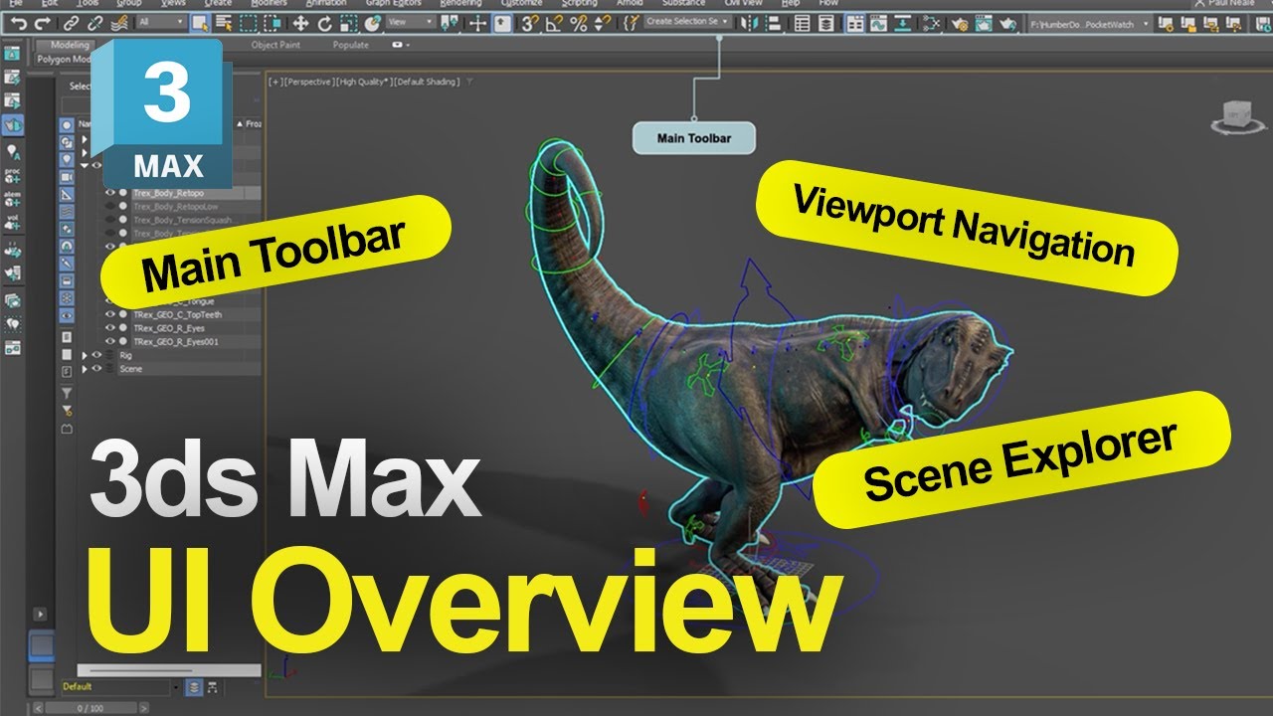Viewport: 1273px width, 716px height.
Task: Activate the Select and Rotate tool
Action: click(324, 22)
